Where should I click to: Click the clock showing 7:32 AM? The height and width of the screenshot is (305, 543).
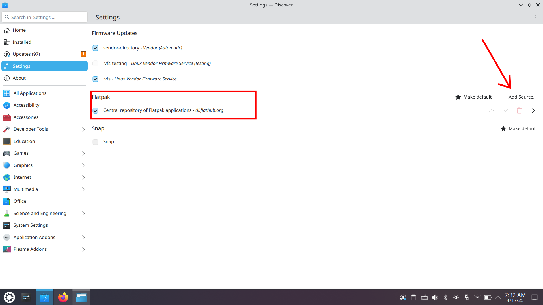pos(515,297)
